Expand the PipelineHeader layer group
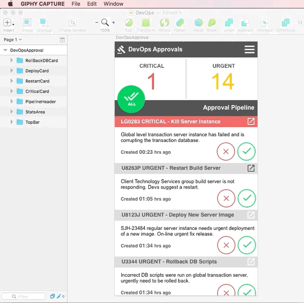 [x=11, y=102]
